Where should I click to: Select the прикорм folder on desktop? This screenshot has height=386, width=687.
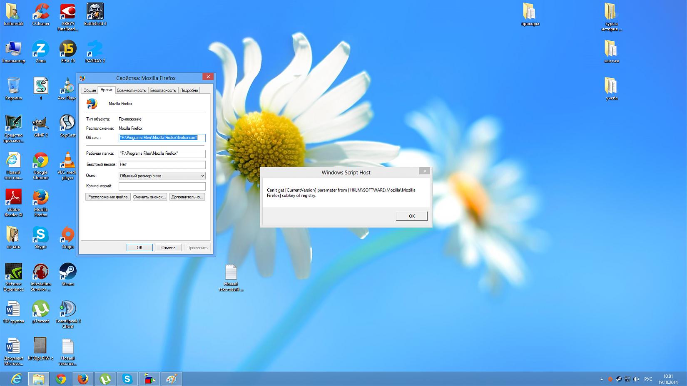tap(530, 15)
